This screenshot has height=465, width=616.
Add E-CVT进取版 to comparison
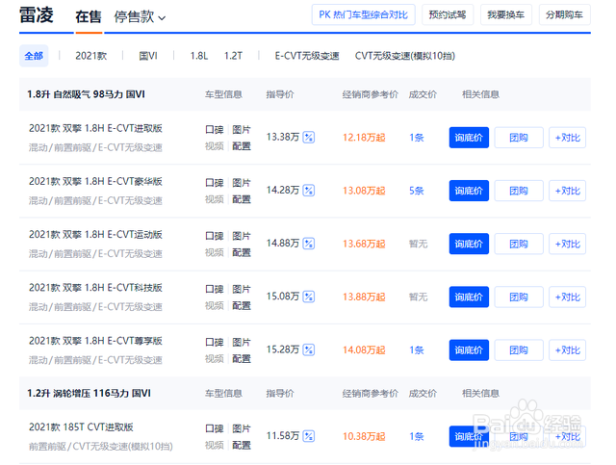point(567,138)
